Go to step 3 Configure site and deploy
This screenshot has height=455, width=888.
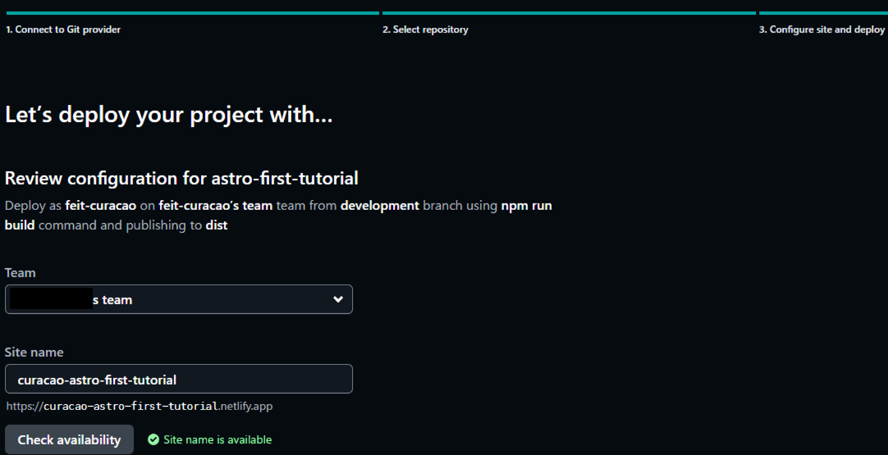click(x=822, y=30)
